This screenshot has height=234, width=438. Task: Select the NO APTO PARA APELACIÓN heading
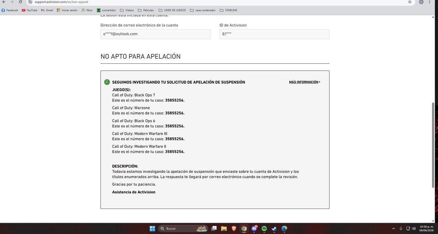(x=141, y=56)
